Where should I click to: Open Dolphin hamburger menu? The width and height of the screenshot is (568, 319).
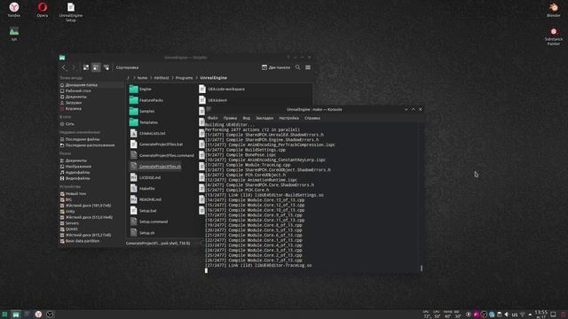coord(308,67)
